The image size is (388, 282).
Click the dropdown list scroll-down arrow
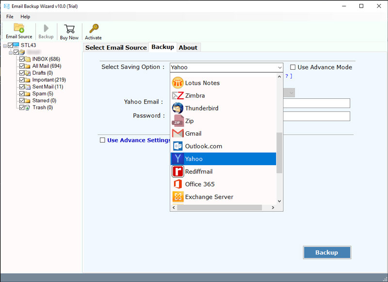coord(279,201)
